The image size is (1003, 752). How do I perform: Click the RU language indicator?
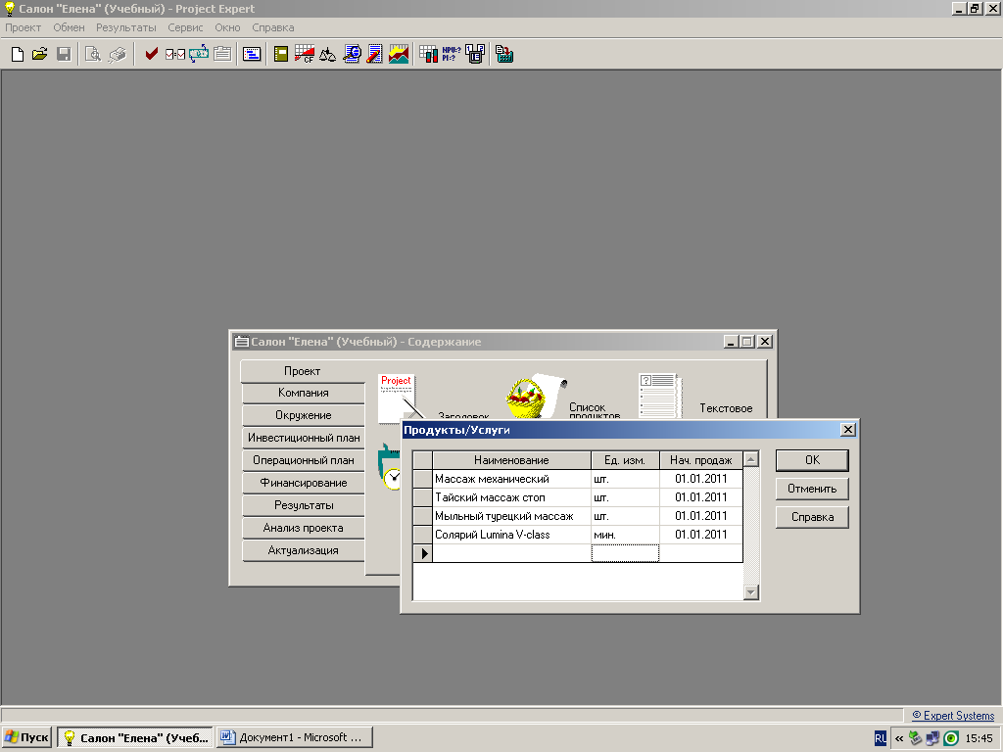(881, 738)
